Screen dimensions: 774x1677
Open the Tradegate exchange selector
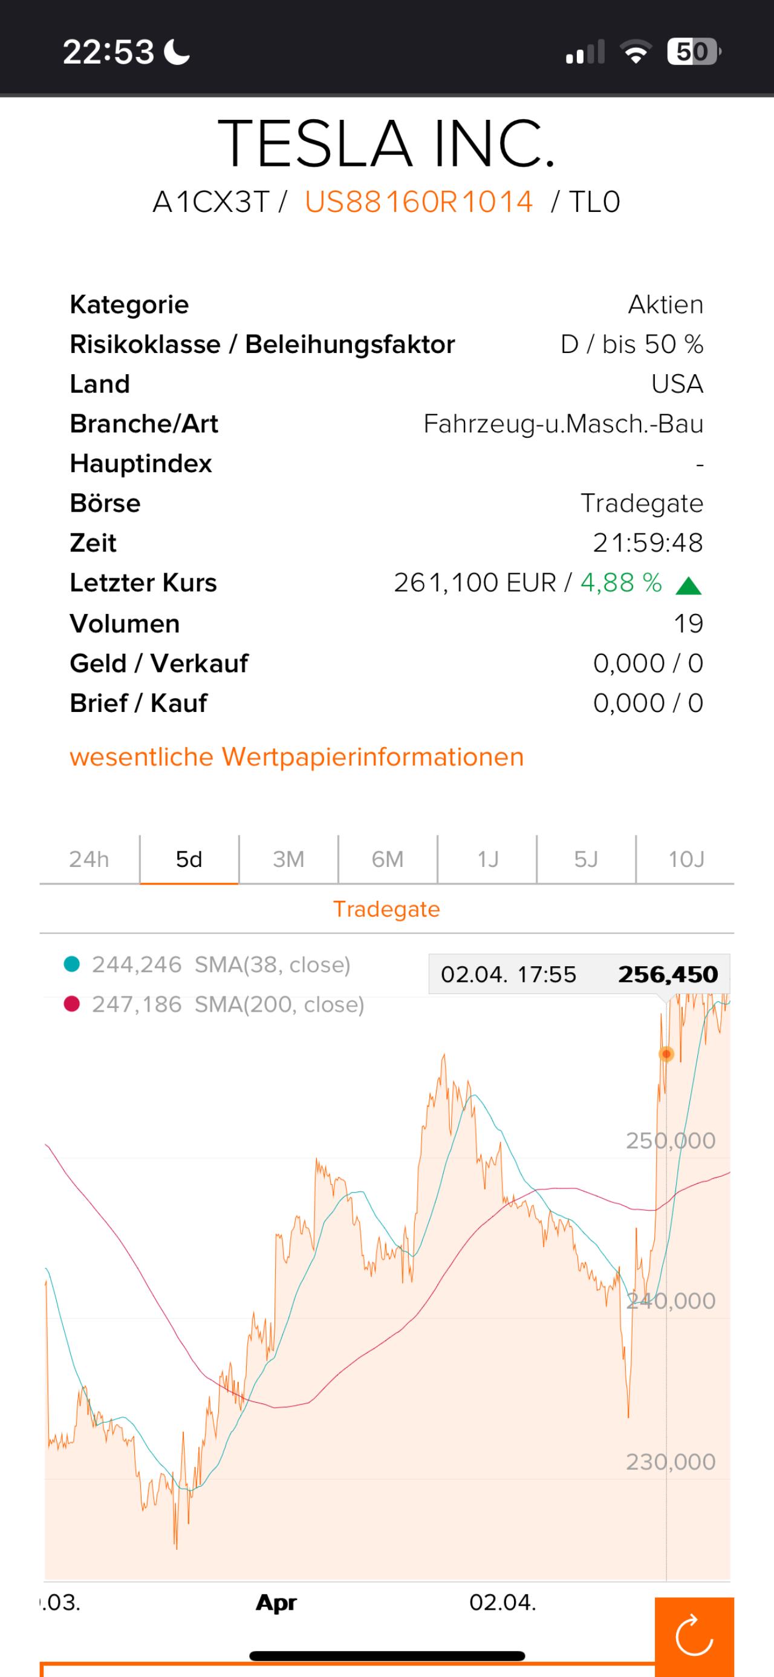386,909
